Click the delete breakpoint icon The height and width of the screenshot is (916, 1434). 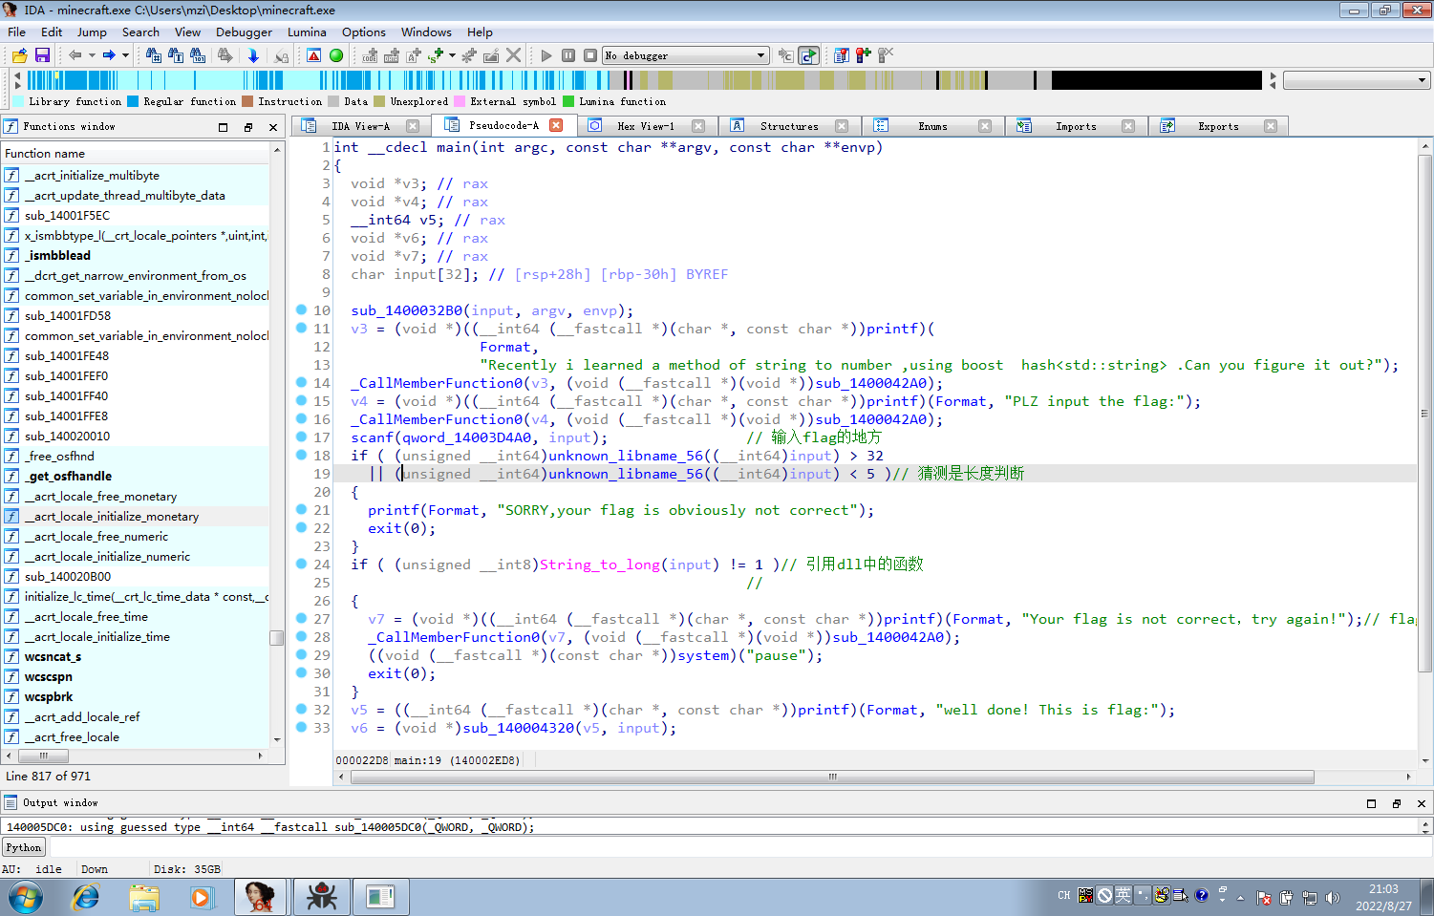pyautogui.click(x=886, y=55)
